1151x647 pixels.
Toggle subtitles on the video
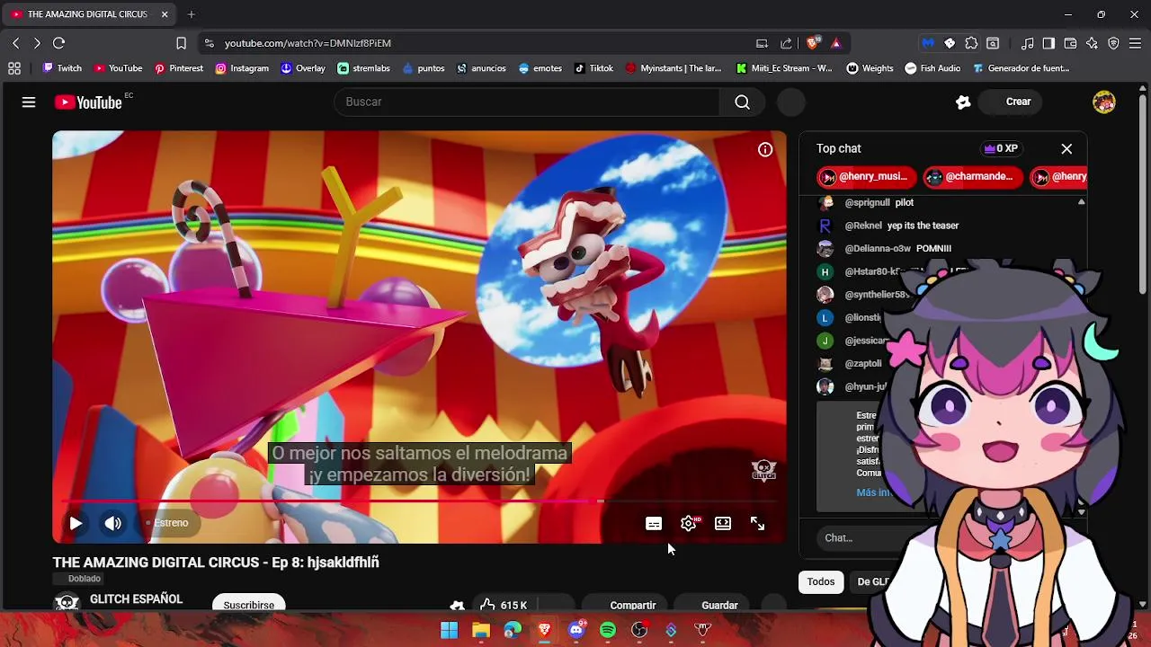pos(654,524)
